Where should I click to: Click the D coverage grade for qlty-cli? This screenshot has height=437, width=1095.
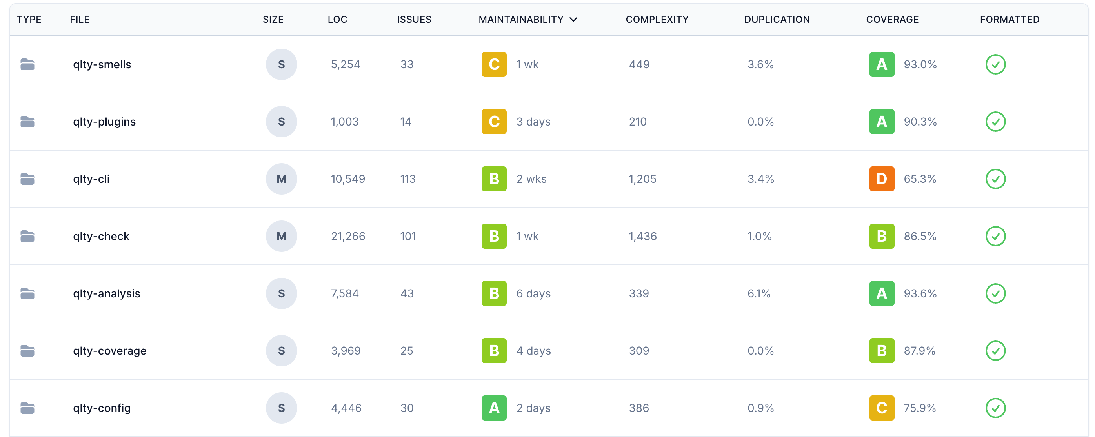[x=881, y=179]
